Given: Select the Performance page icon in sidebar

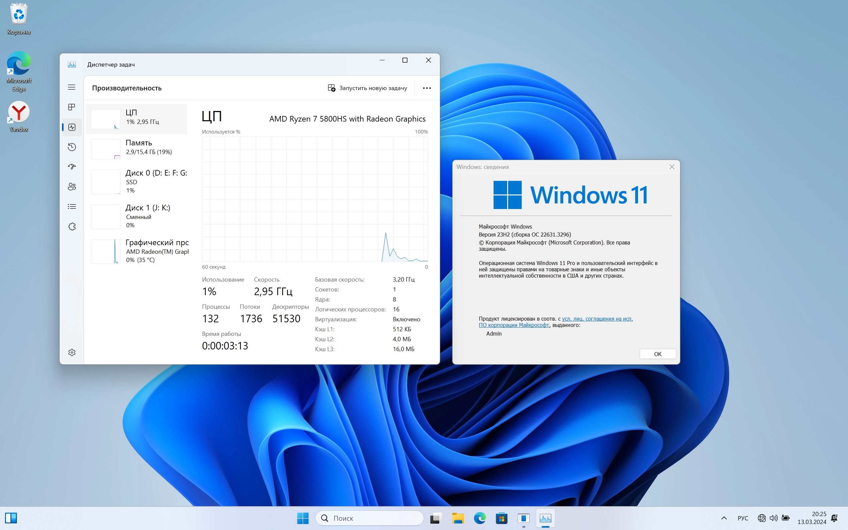Looking at the screenshot, I should (72, 127).
